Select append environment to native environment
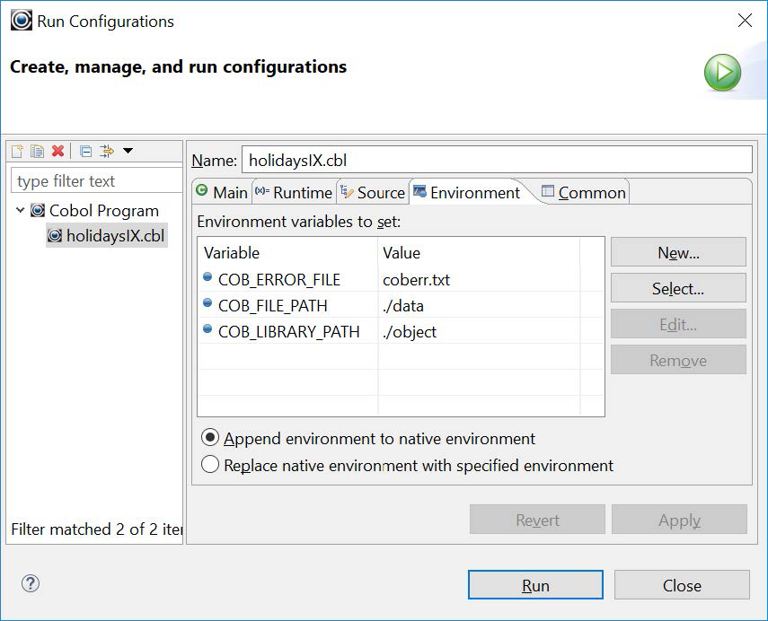 click(x=210, y=439)
